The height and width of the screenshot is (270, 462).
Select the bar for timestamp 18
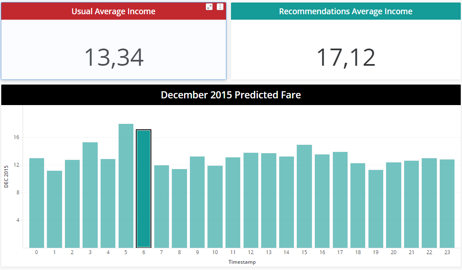(358, 206)
